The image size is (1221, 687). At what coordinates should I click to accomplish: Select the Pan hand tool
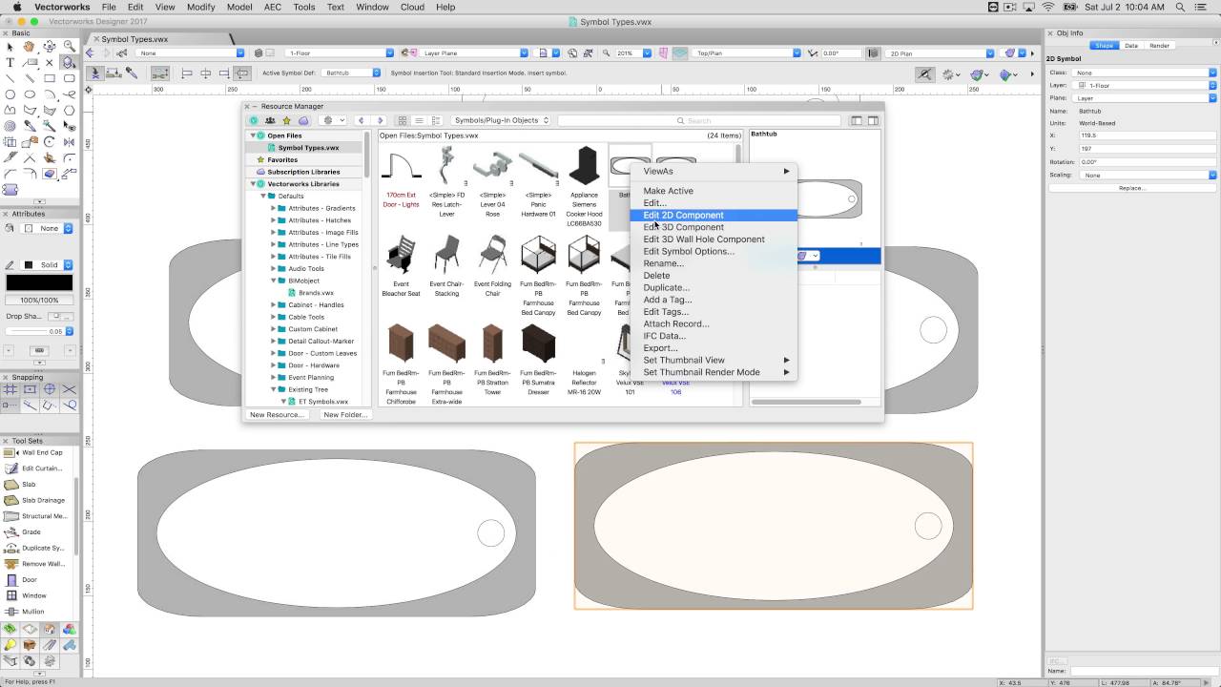click(x=30, y=46)
